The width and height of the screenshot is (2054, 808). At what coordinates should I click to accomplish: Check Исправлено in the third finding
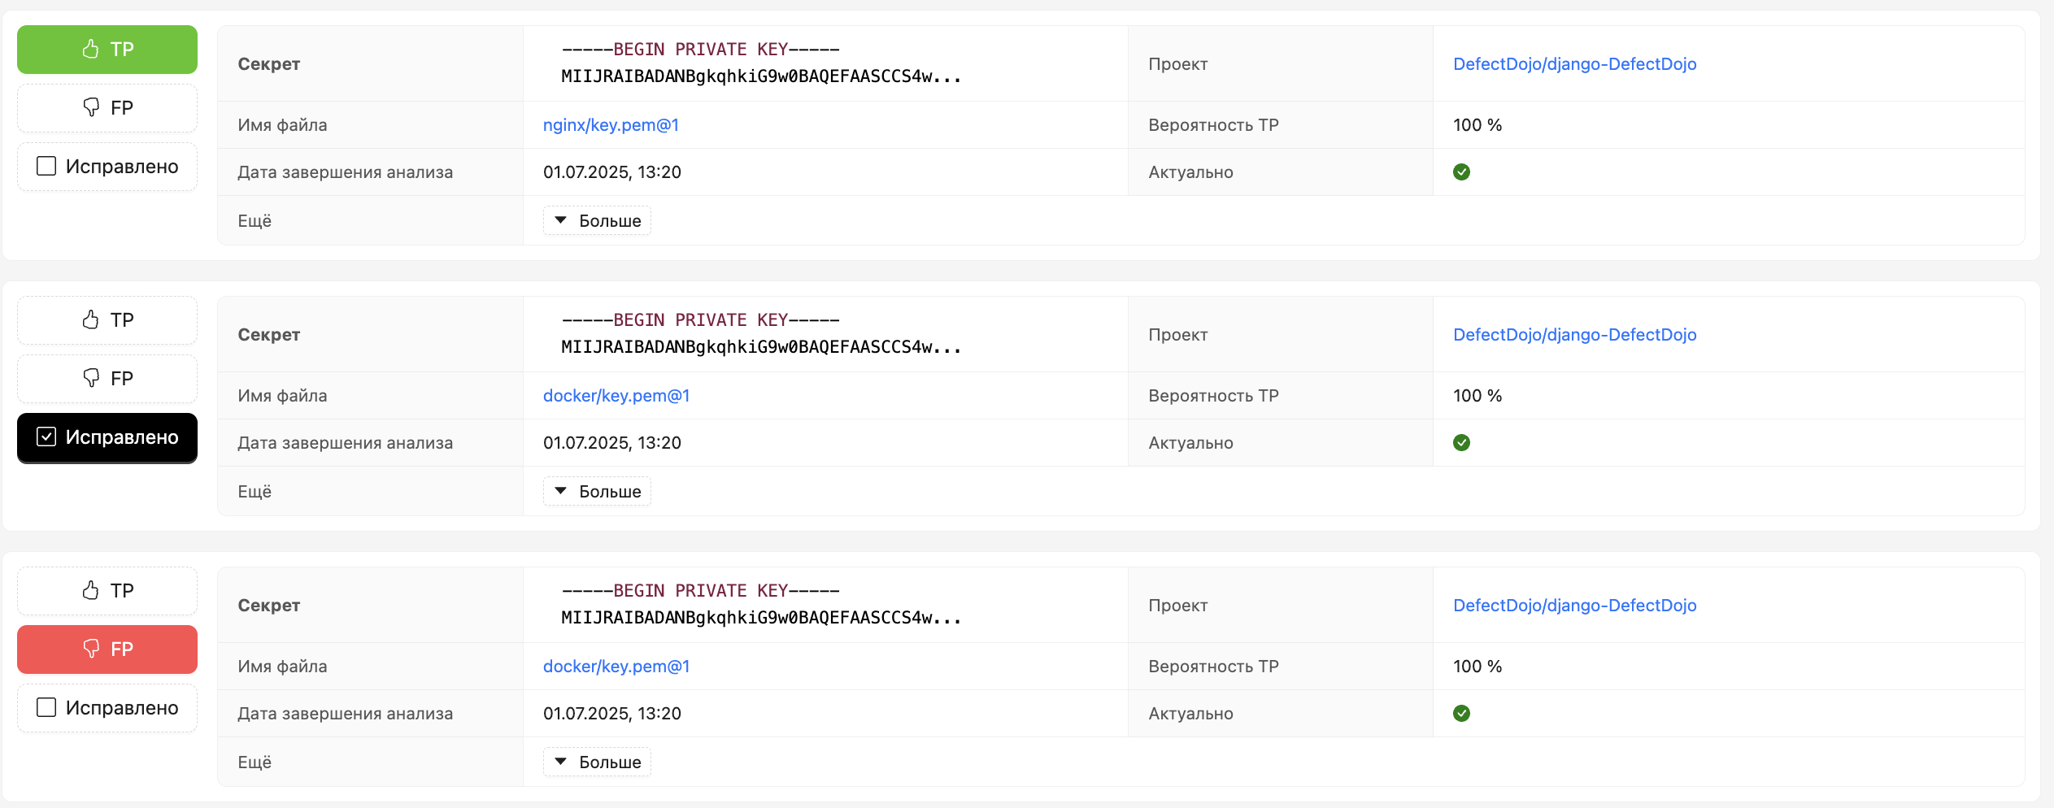click(x=107, y=708)
